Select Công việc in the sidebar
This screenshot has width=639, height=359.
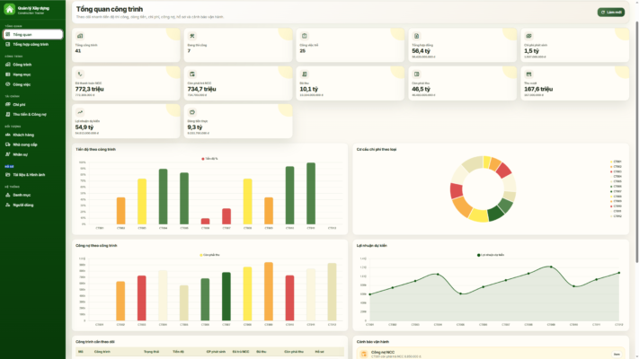(32, 84)
